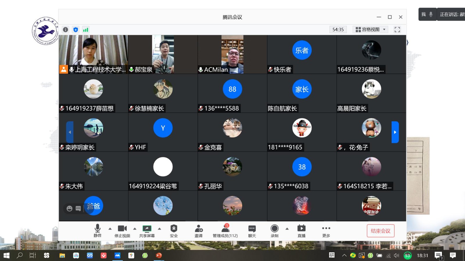The width and height of the screenshot is (465, 261).
Task: Click the green 53 tray badge
Action: 407,255
